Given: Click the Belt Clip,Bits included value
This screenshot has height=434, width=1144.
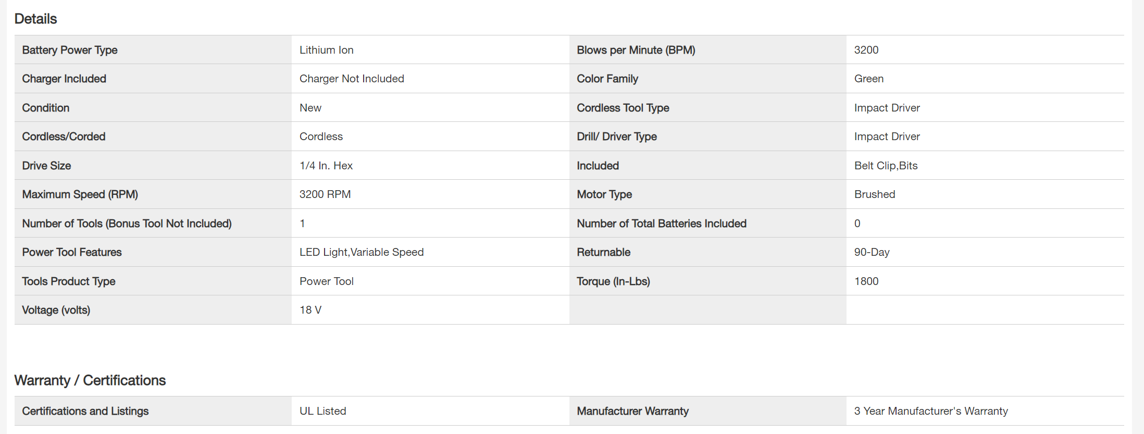Looking at the screenshot, I should [886, 166].
